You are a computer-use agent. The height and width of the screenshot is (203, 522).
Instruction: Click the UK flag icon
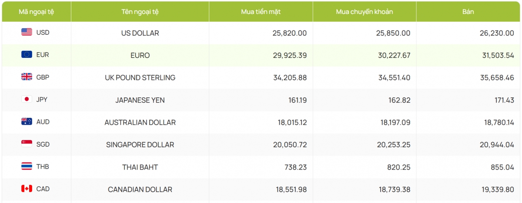click(x=27, y=77)
